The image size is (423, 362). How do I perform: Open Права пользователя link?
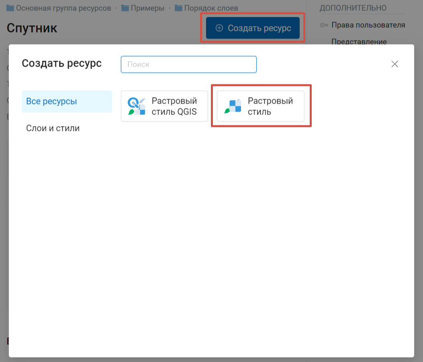(x=368, y=25)
